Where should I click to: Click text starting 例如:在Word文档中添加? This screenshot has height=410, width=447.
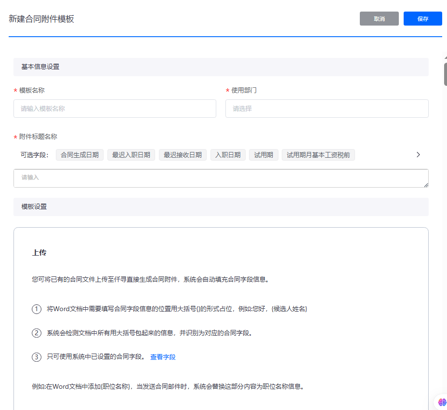click(x=169, y=386)
